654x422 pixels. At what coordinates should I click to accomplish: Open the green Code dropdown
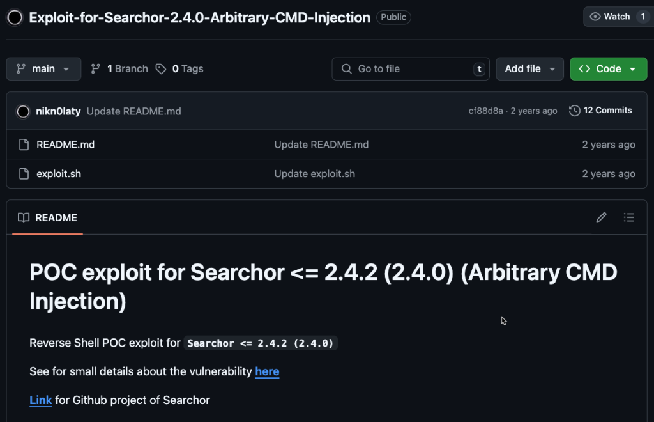tap(607, 69)
